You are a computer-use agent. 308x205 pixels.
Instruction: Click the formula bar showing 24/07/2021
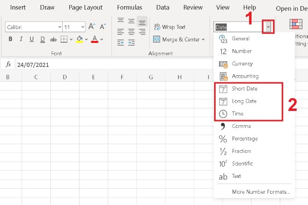pyautogui.click(x=103, y=65)
